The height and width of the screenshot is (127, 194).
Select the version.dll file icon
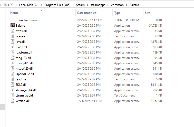coord(13,101)
